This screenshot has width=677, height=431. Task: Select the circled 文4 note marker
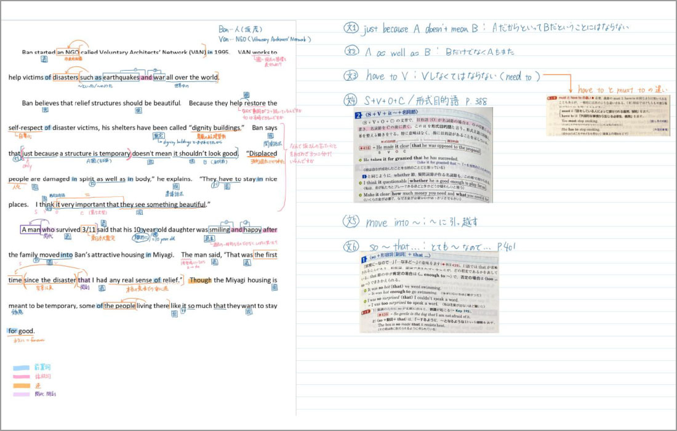pyautogui.click(x=350, y=100)
